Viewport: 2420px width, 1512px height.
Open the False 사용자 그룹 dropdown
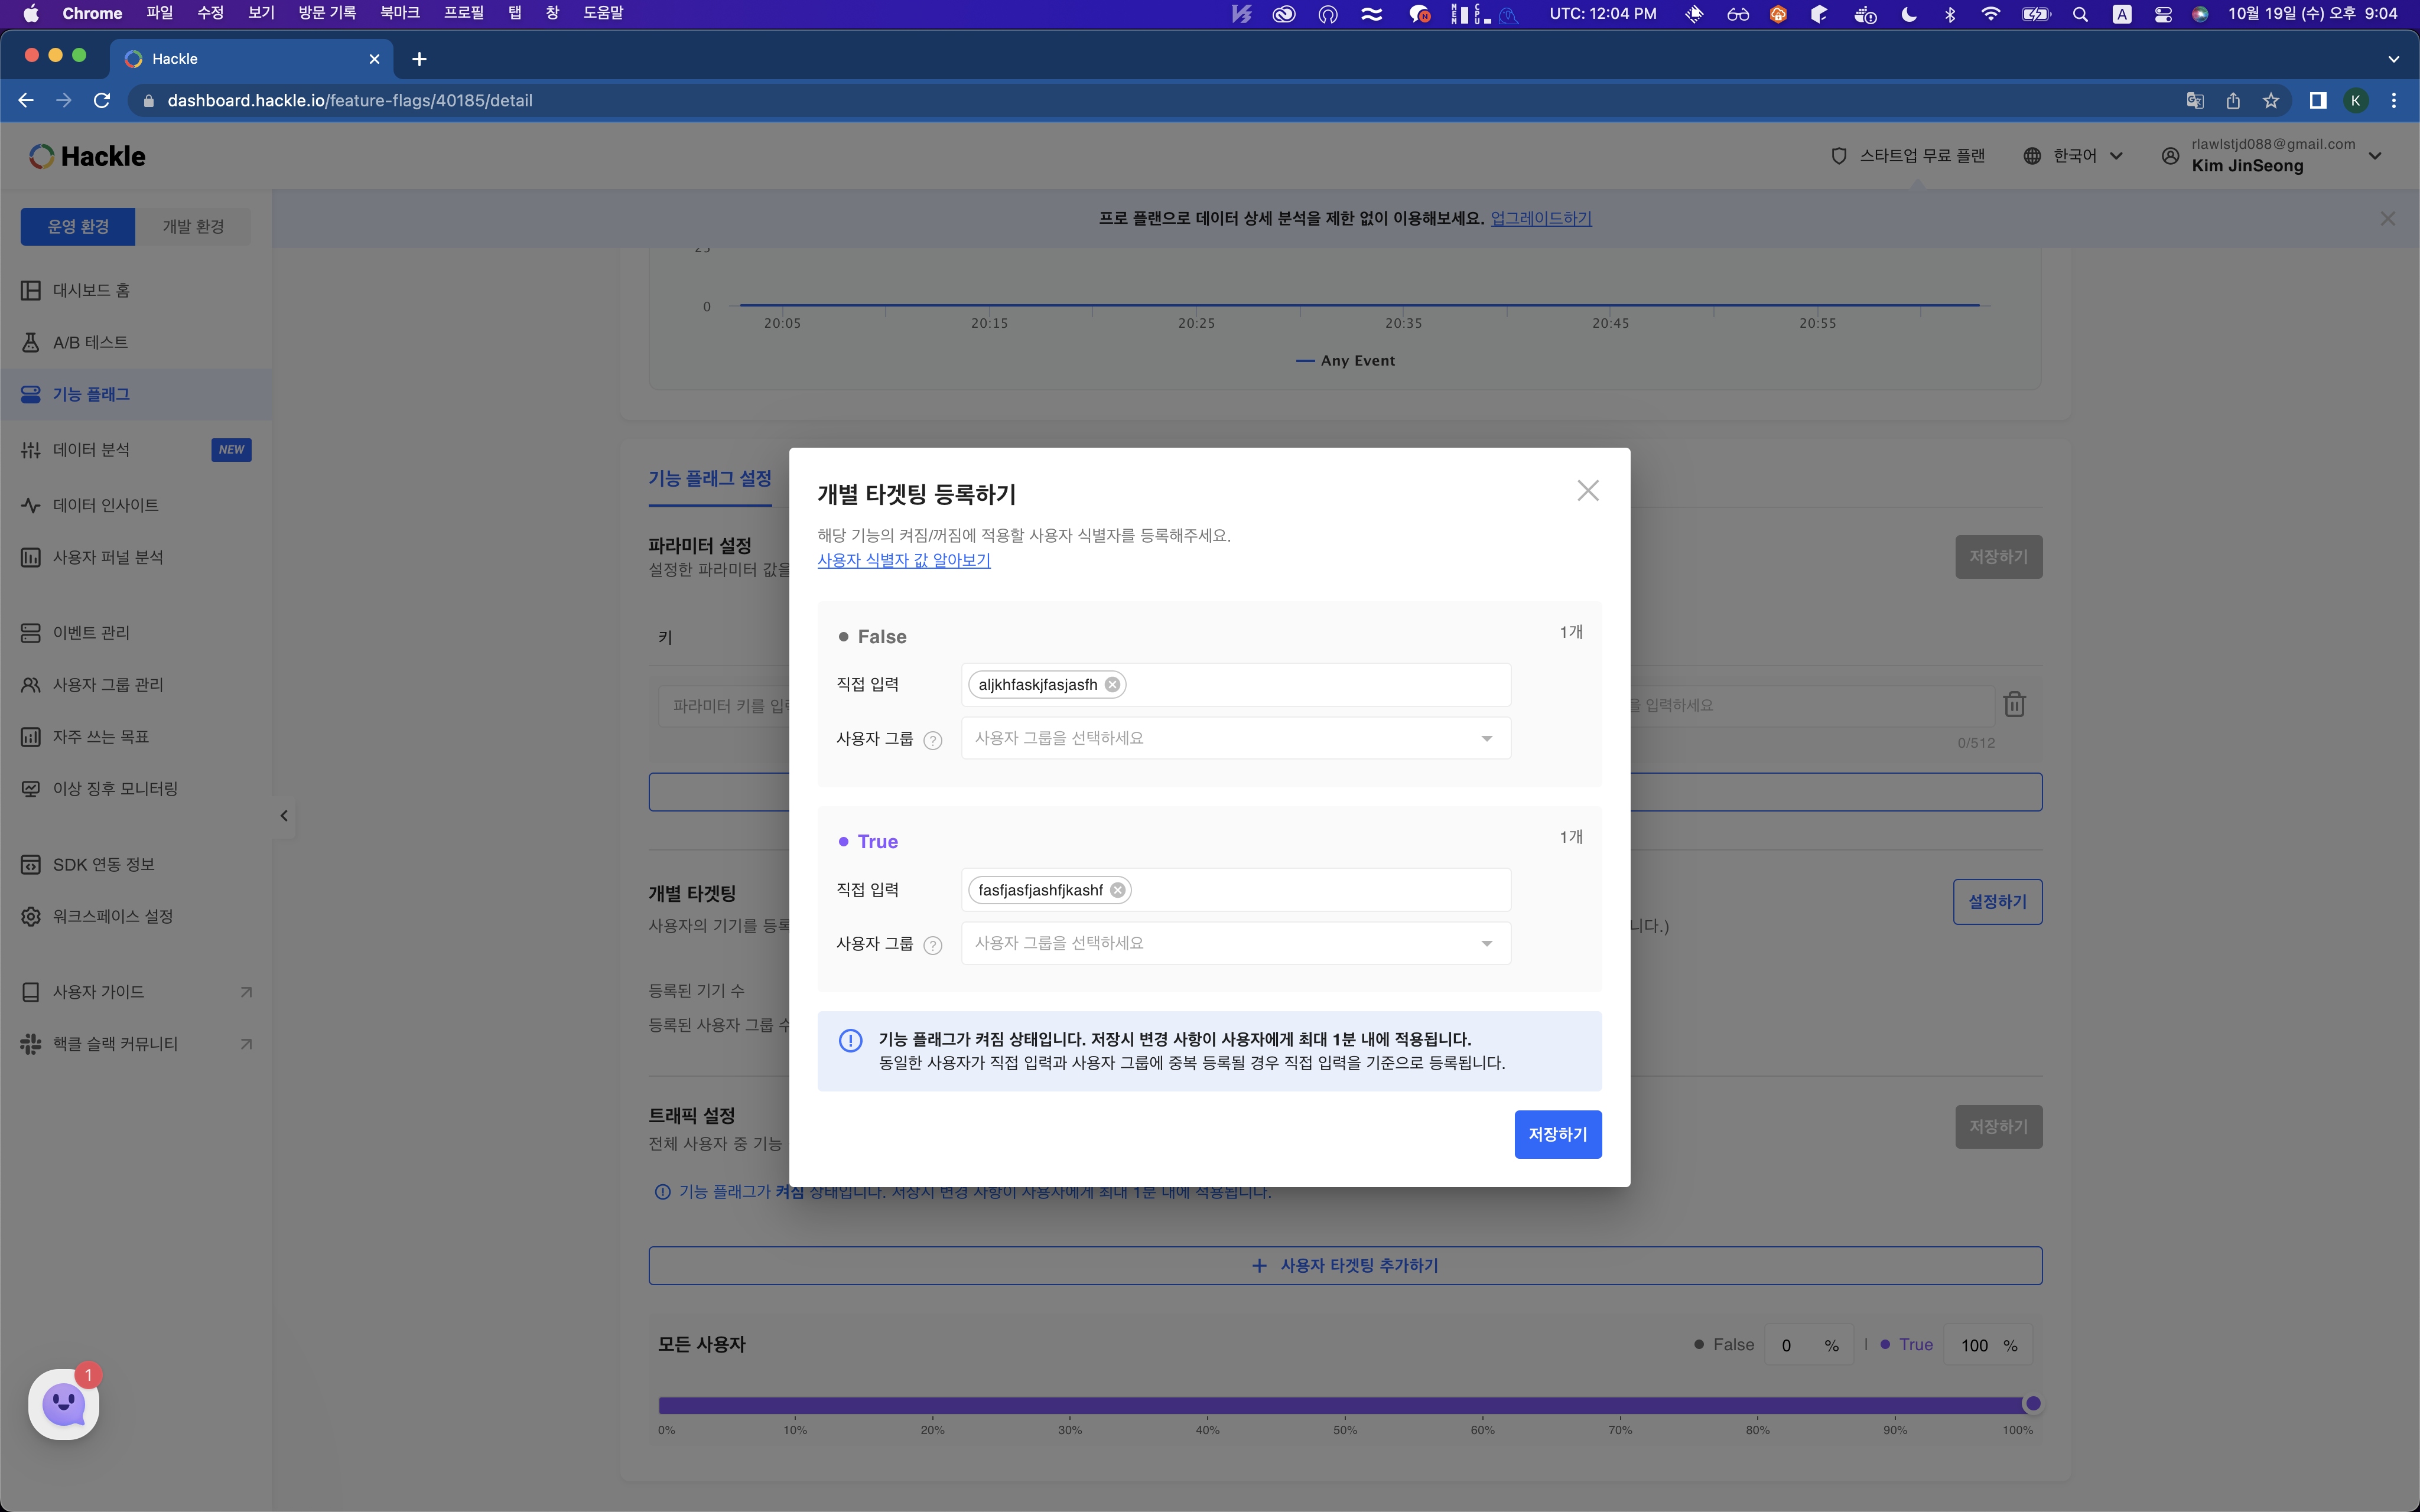pyautogui.click(x=1235, y=738)
